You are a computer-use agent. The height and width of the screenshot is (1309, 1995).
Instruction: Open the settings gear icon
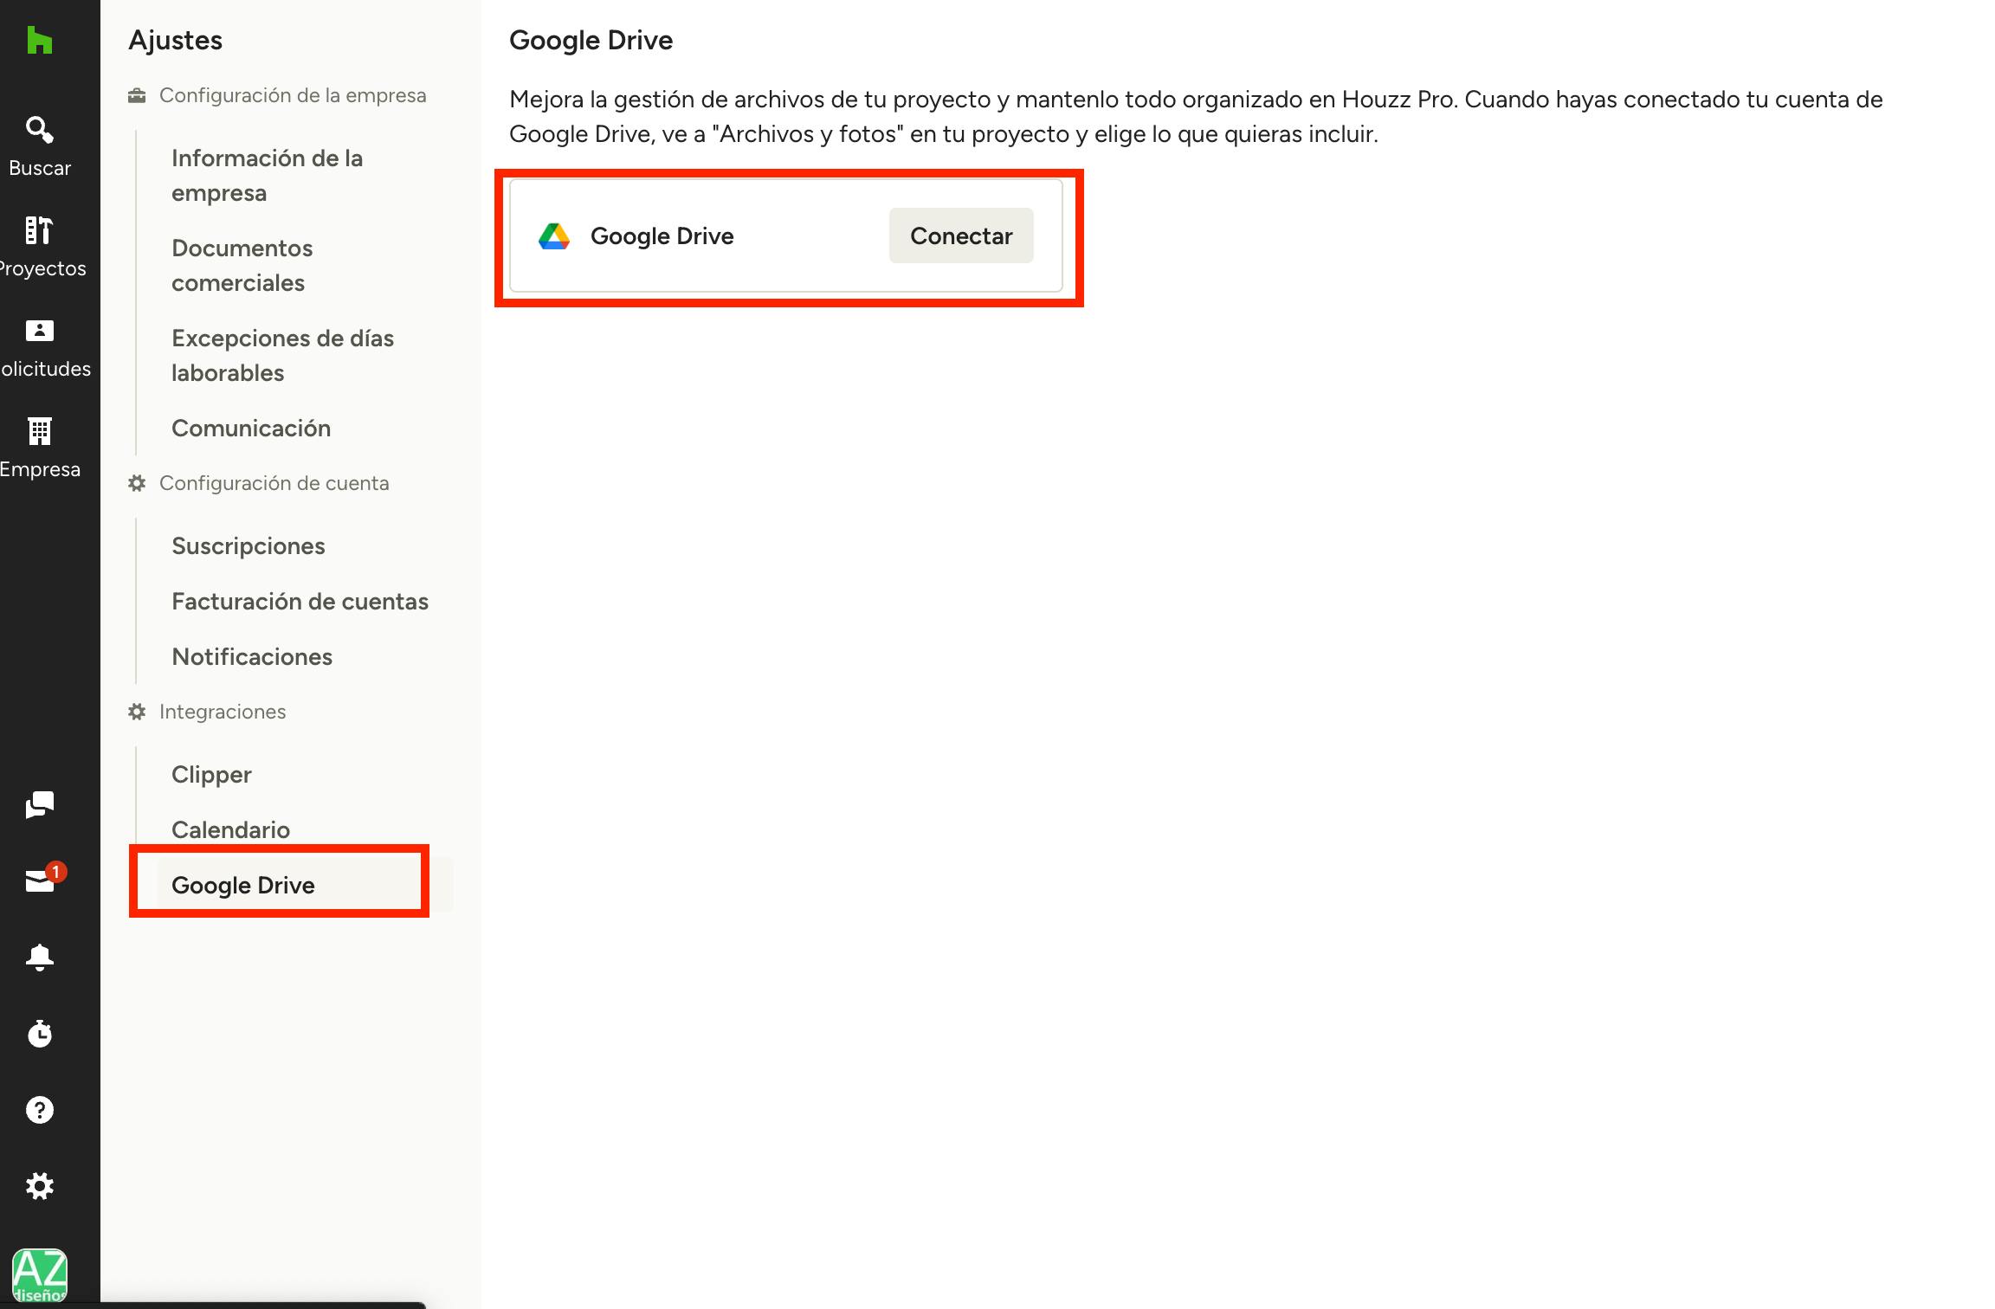click(x=40, y=1186)
